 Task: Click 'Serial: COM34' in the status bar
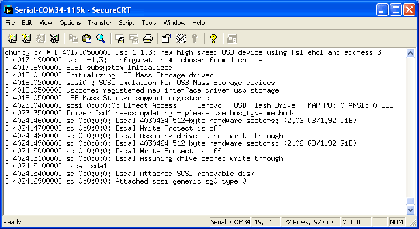(230, 222)
